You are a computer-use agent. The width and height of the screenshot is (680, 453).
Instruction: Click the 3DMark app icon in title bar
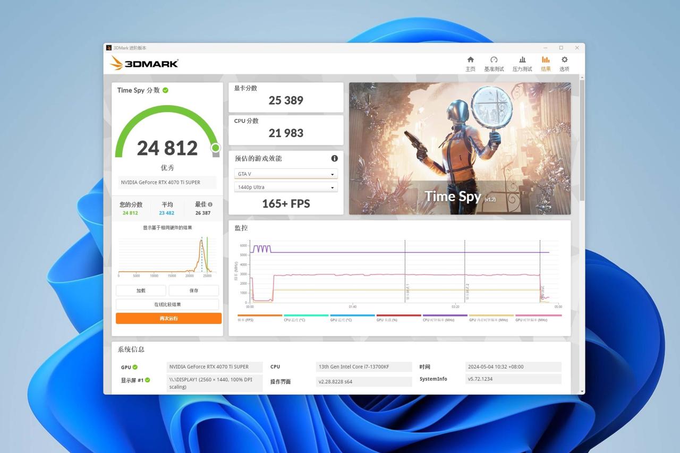[x=109, y=48]
